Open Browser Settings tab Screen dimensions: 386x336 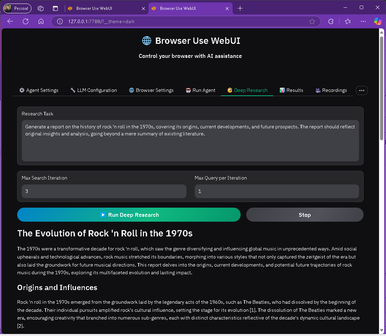151,90
